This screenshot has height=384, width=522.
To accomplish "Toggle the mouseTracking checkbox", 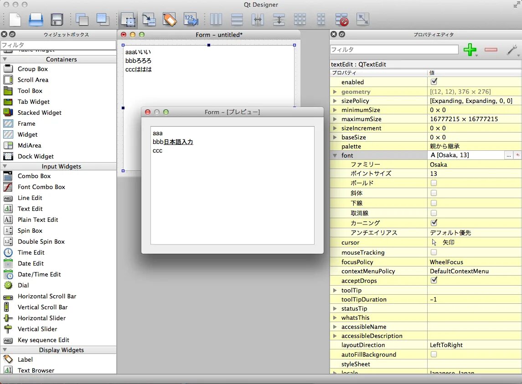I will point(434,252).
